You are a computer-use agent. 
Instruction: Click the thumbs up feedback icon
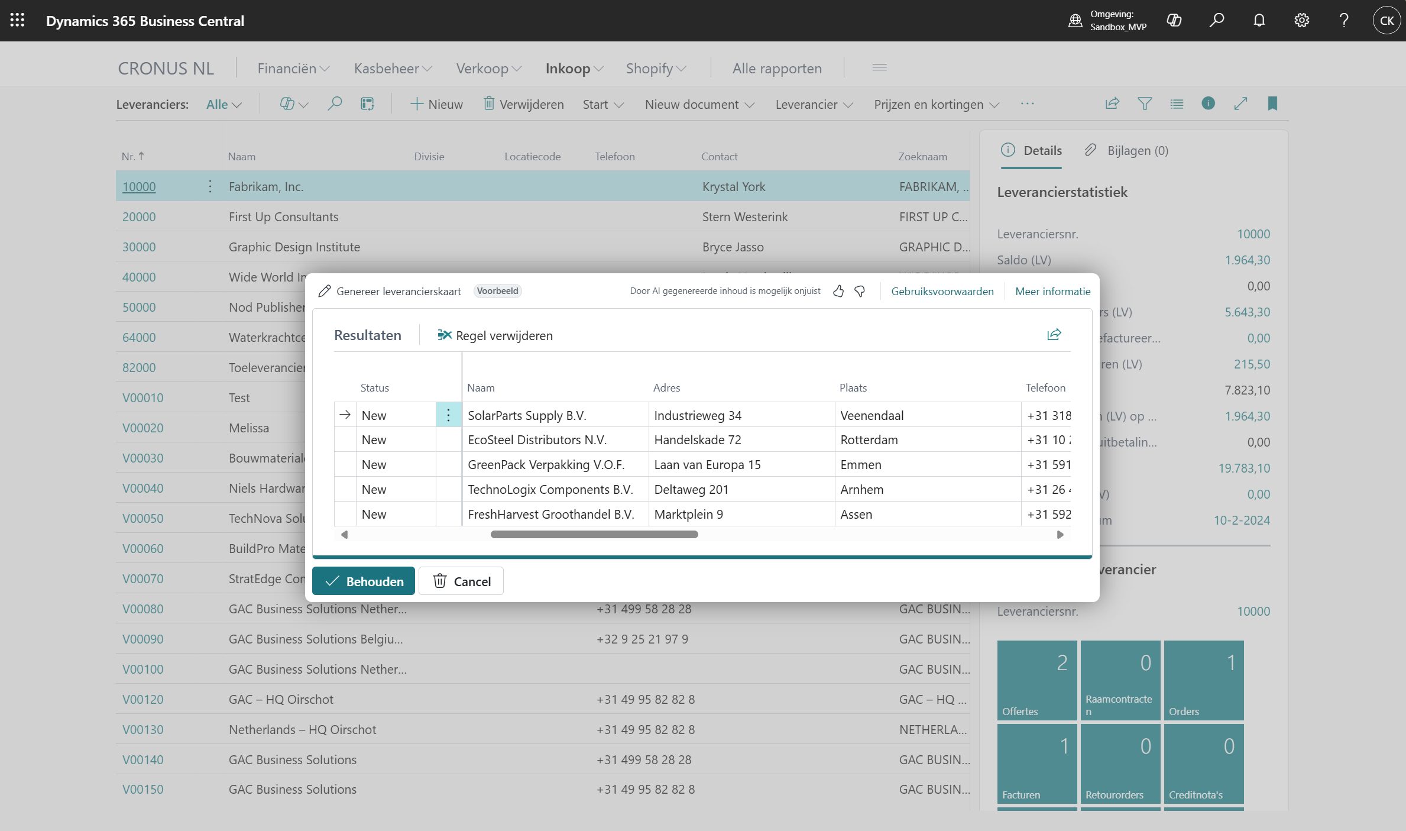pyautogui.click(x=838, y=291)
